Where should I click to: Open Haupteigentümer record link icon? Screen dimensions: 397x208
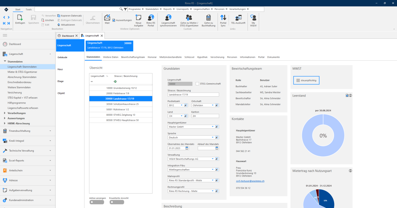coord(217,127)
